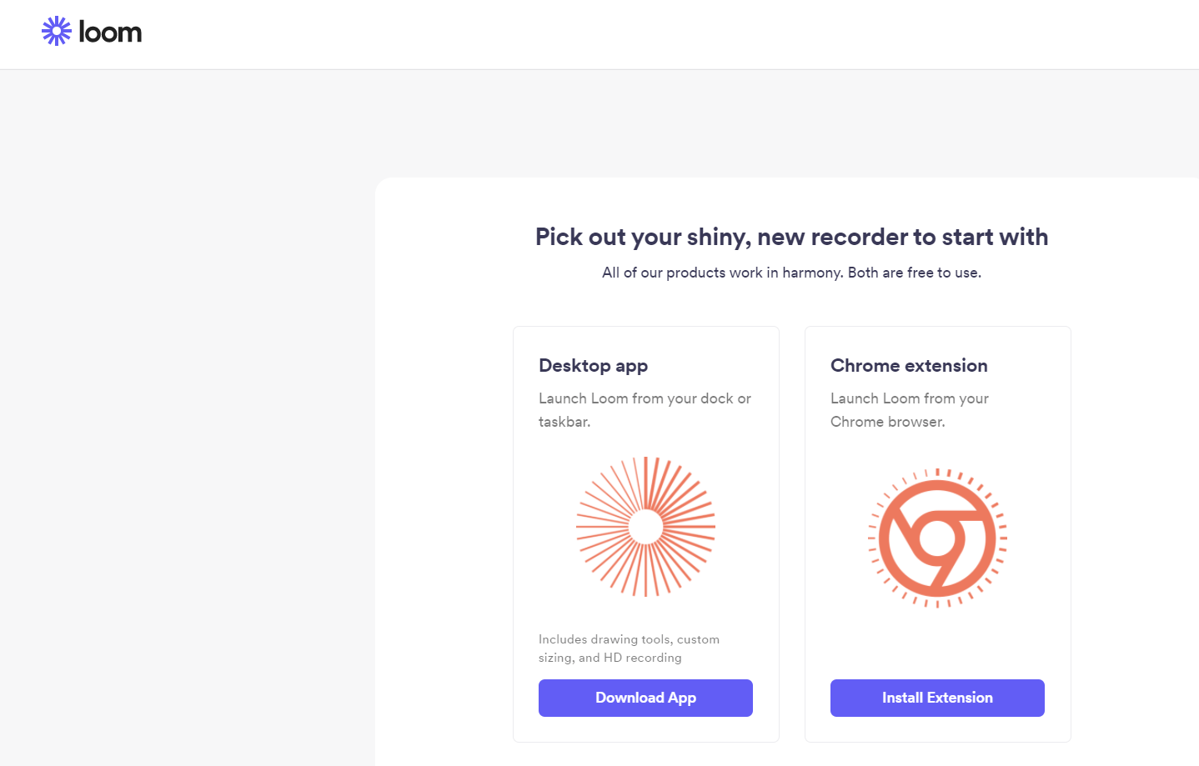Click "Launch Loom from your dock or taskbar" text
Viewport: 1199px width, 766px height.
pos(645,399)
